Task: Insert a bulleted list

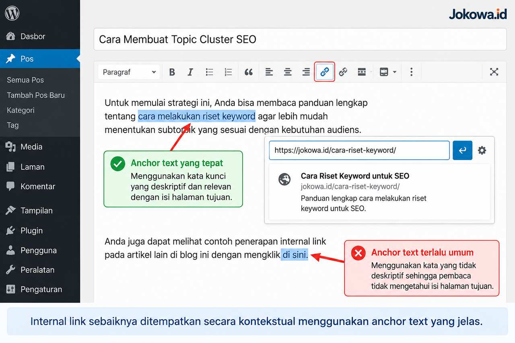Action: [x=209, y=72]
